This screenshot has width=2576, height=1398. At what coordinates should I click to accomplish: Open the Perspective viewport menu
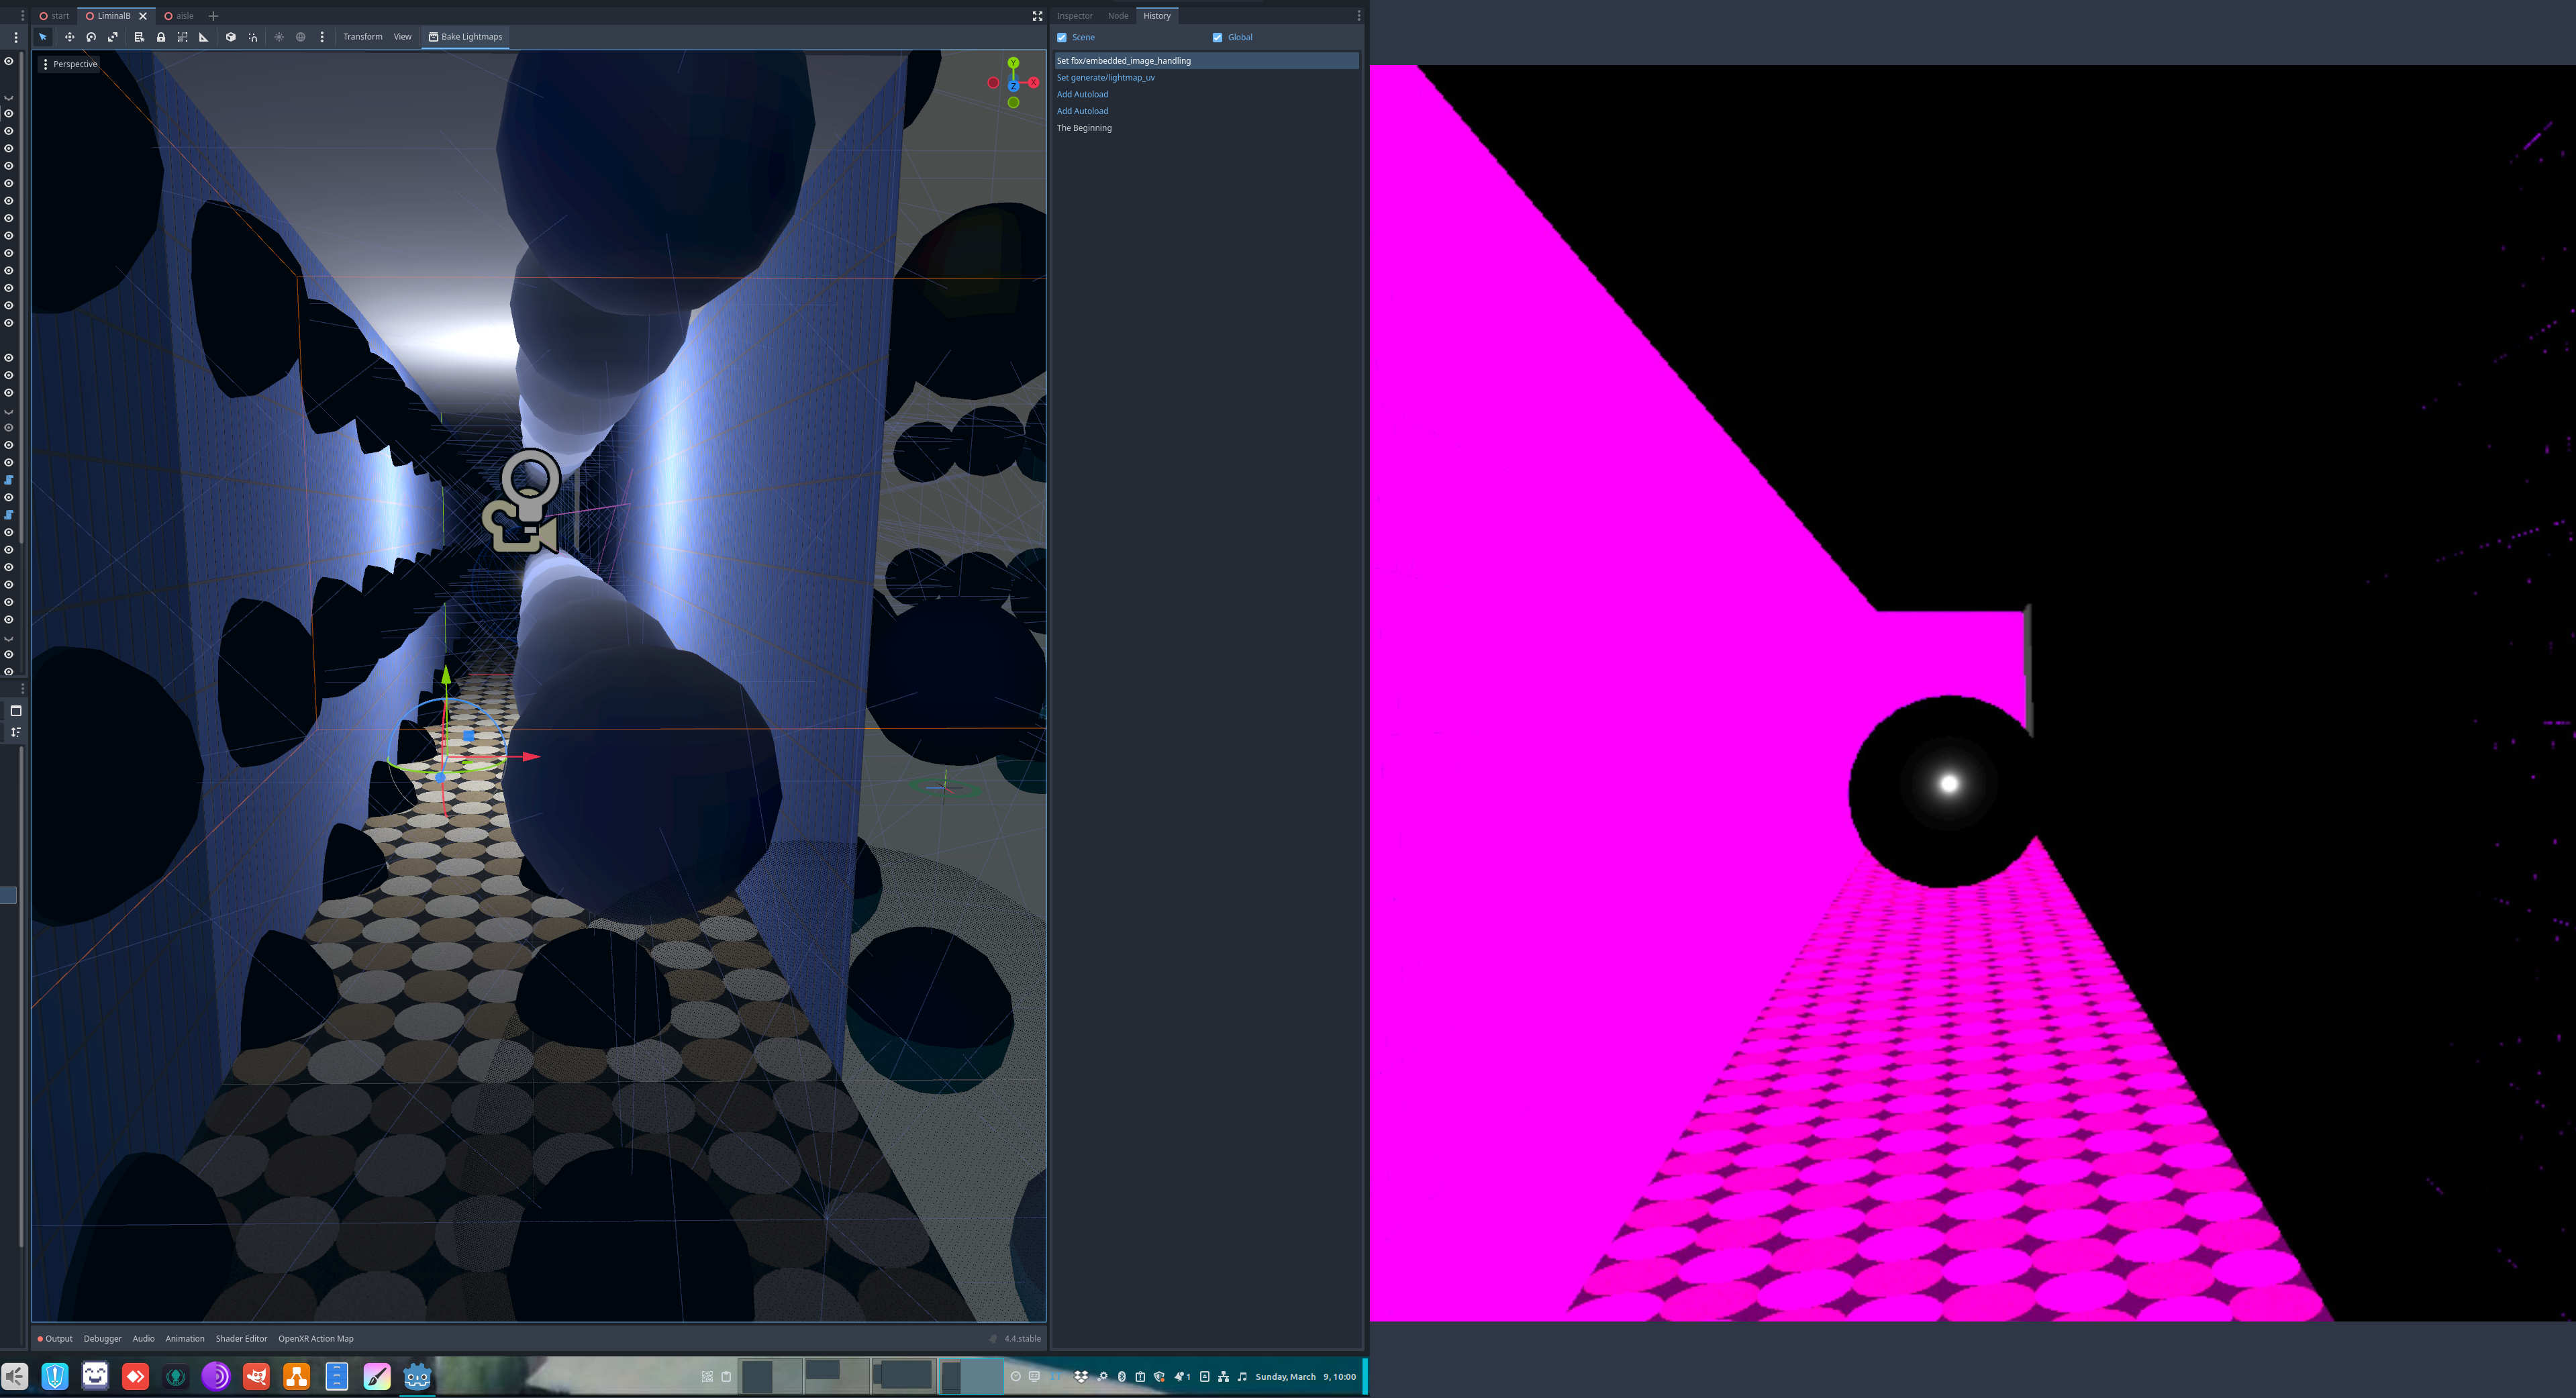pos(69,64)
